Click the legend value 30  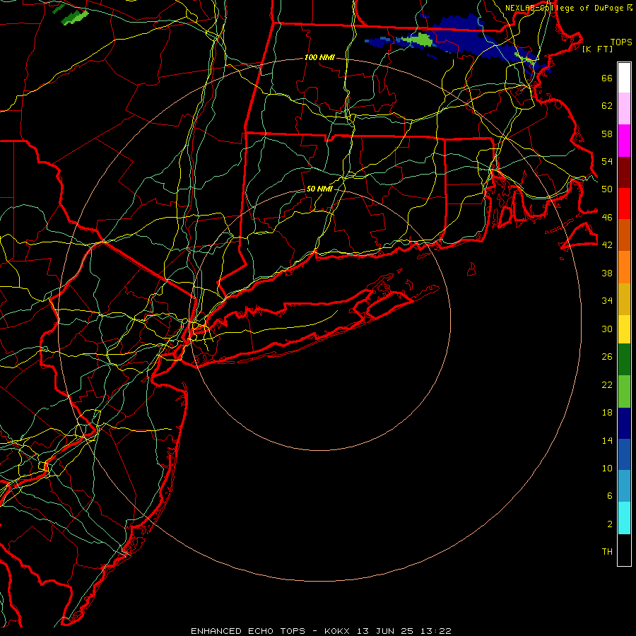pos(607,329)
